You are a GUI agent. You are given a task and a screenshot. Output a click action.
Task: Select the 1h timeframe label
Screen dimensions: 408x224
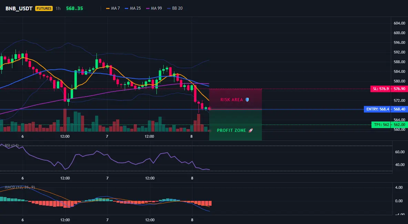point(58,8)
